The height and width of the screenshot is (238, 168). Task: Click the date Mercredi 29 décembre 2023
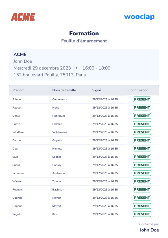pos(42,68)
